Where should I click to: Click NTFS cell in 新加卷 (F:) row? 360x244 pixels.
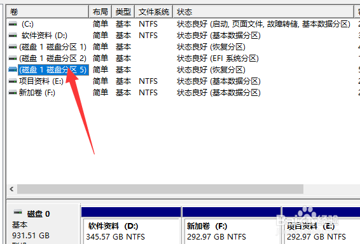148,93
